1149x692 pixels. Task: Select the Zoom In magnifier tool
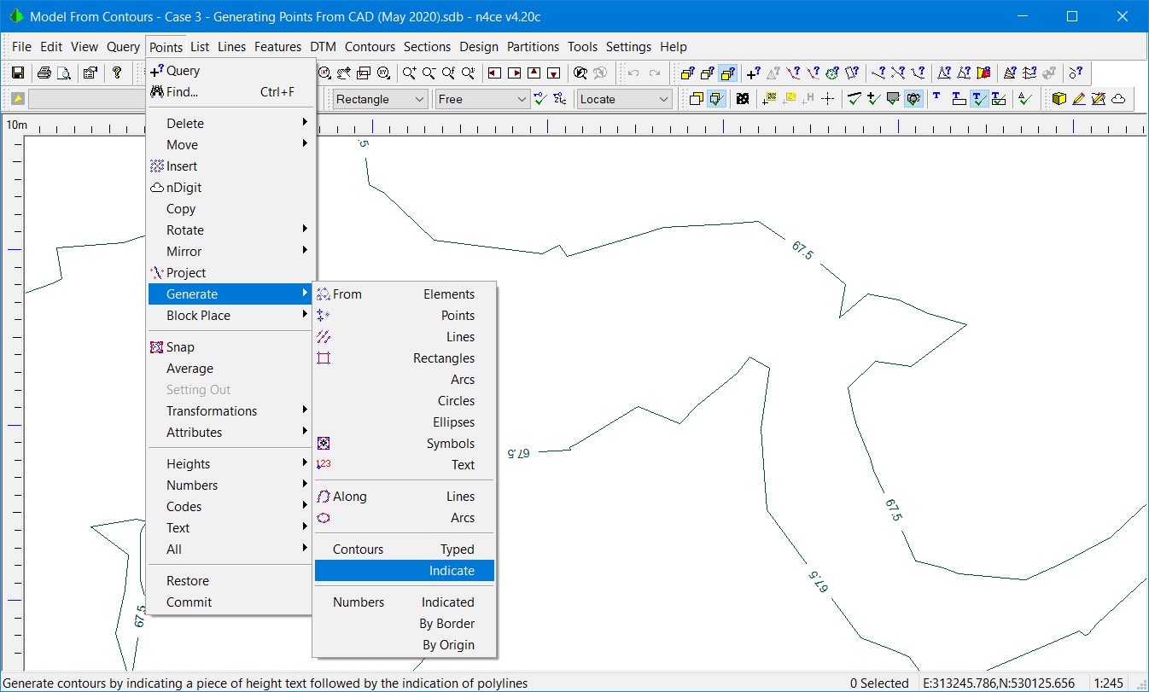[408, 73]
